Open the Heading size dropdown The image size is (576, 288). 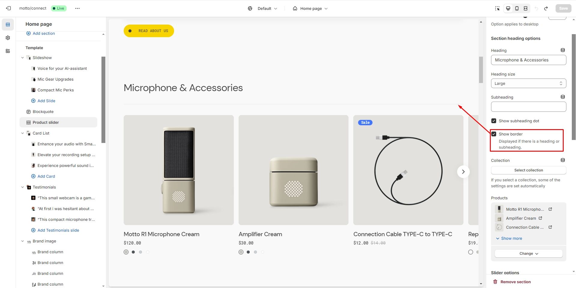pos(529,83)
